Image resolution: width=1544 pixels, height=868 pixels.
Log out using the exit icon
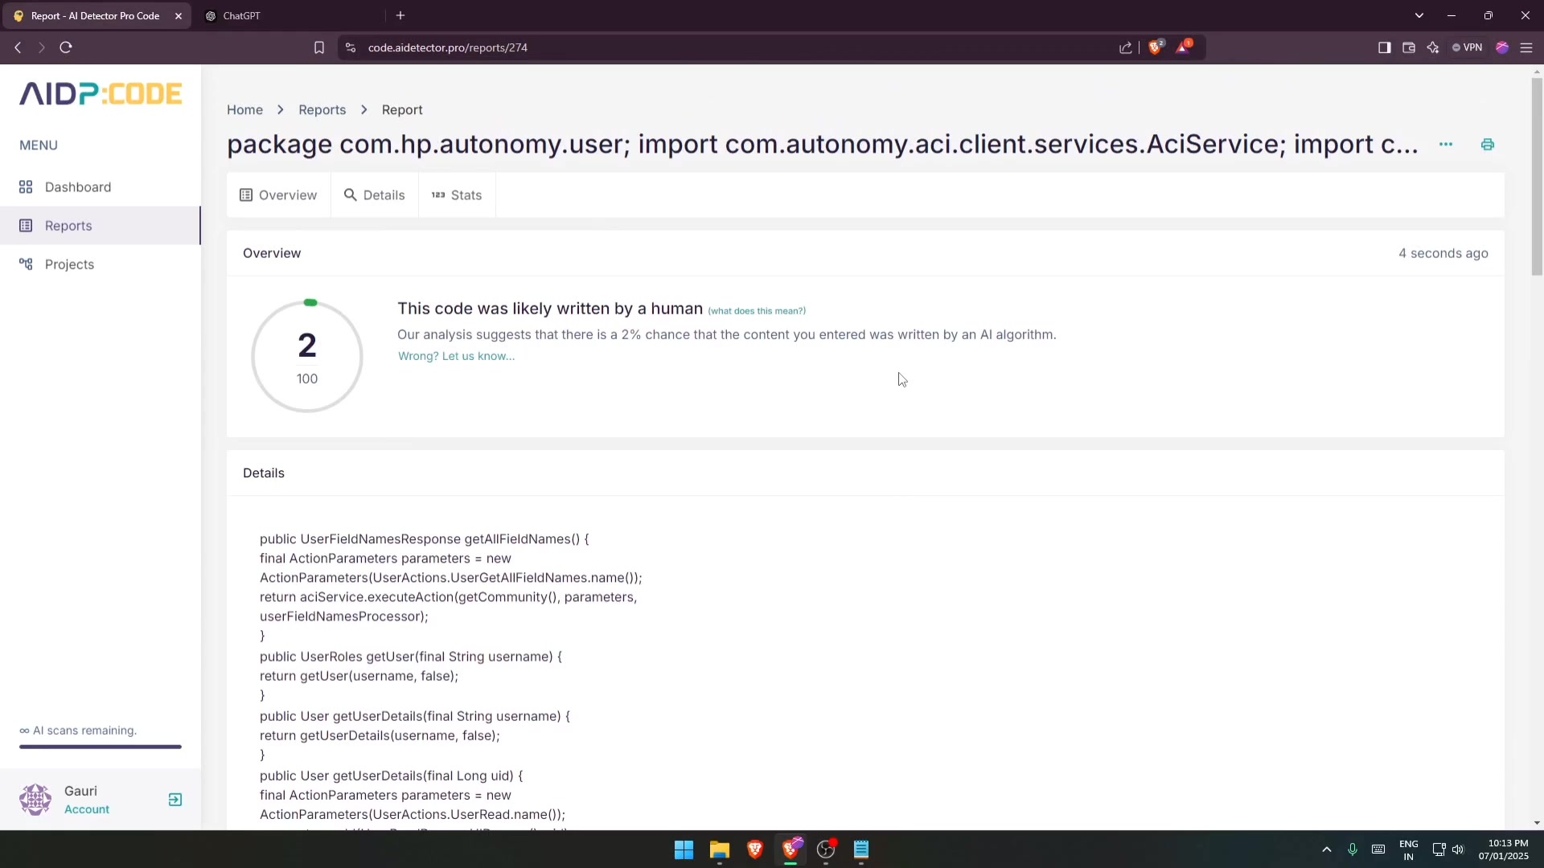tap(175, 800)
